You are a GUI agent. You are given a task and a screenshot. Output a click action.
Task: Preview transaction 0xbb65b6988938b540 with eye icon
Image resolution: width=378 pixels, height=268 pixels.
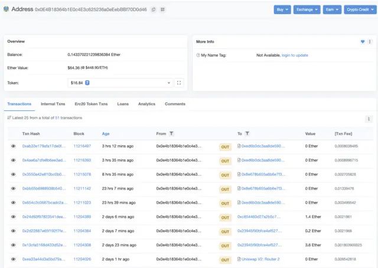pos(13,188)
